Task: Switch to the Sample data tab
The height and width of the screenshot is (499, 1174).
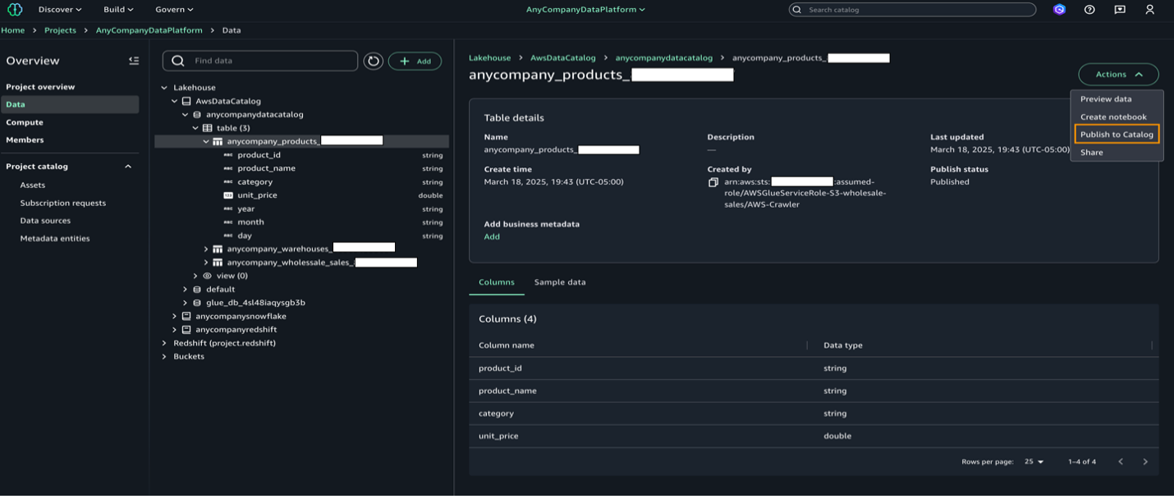Action: point(559,282)
